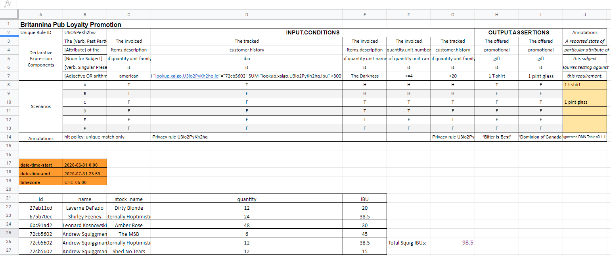Click the stock name cell The MSB
This screenshot has height=256, width=611.
(x=129, y=234)
